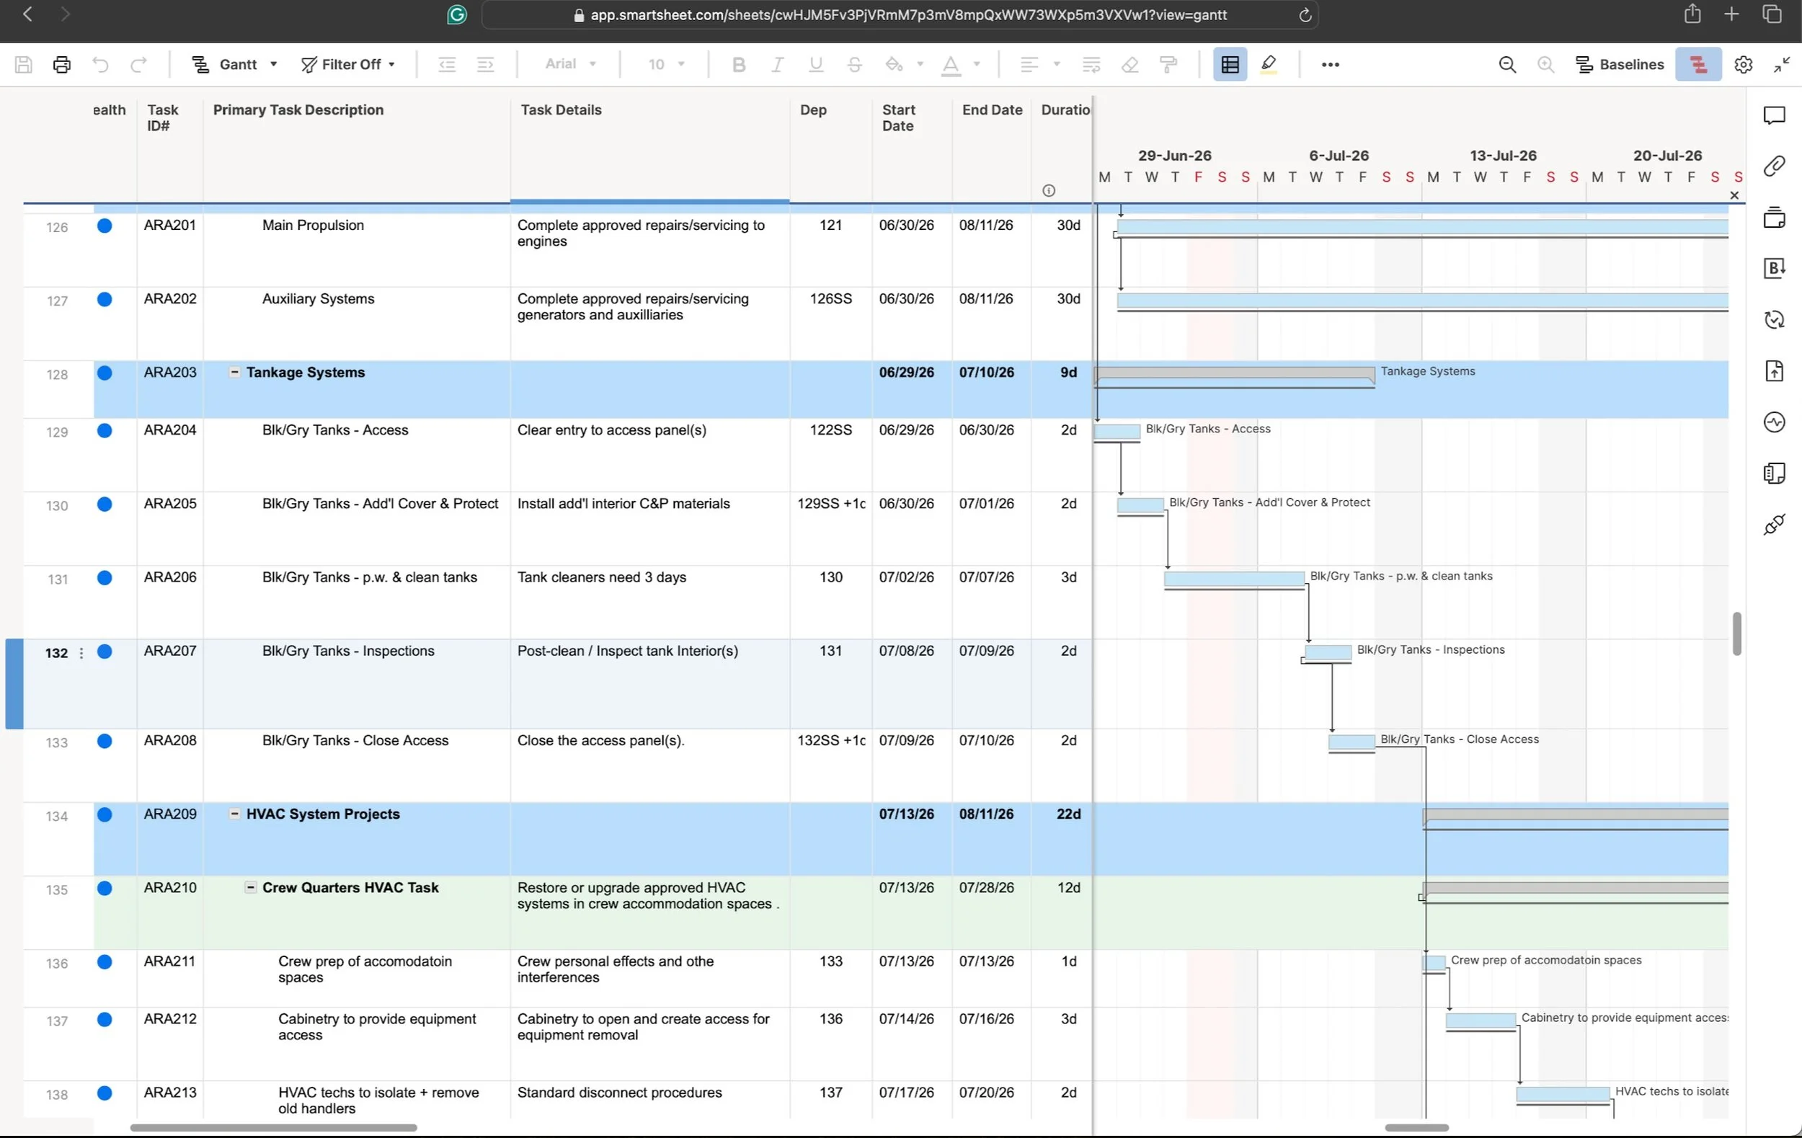Click the Indent icon
This screenshot has width=1802, height=1138.
click(x=486, y=64)
